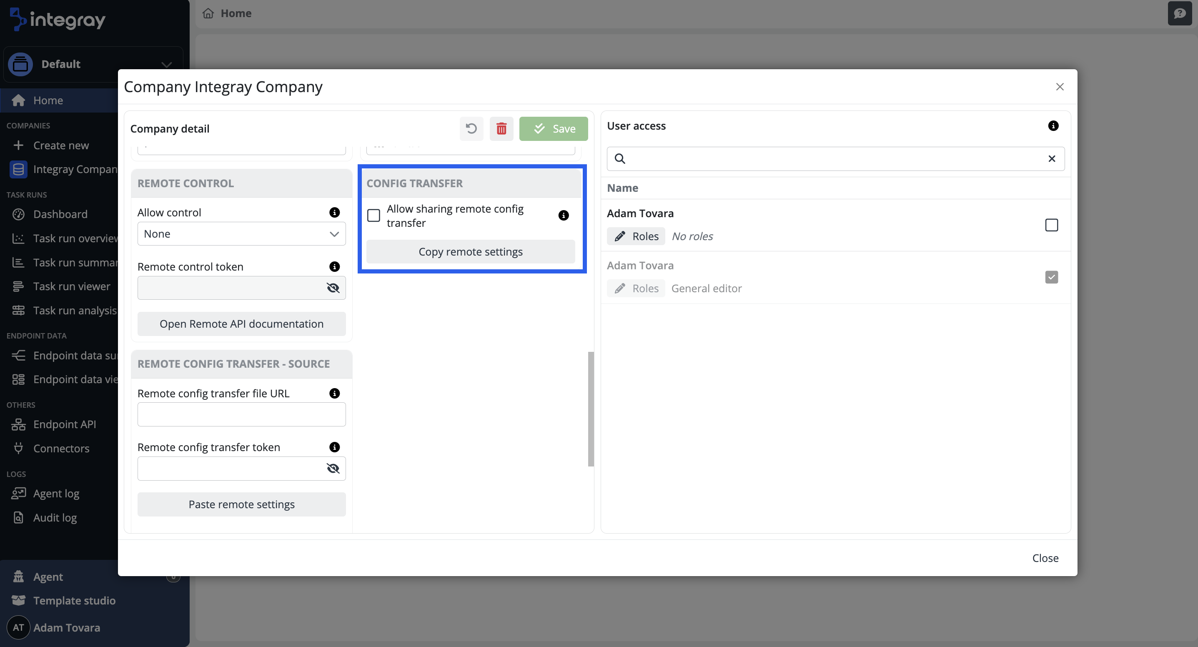Click the reset undo icon in Company detail
This screenshot has height=647, width=1198.
coord(471,129)
